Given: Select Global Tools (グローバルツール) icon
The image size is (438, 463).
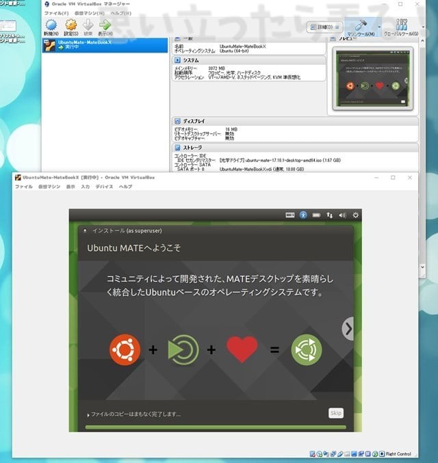Looking at the screenshot, I should coord(401,25).
